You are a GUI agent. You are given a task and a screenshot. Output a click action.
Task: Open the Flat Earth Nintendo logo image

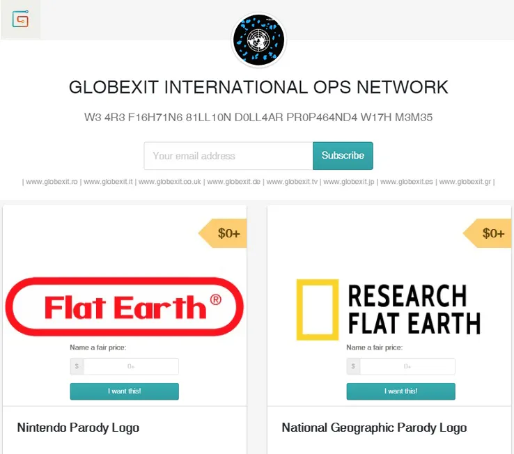point(125,307)
